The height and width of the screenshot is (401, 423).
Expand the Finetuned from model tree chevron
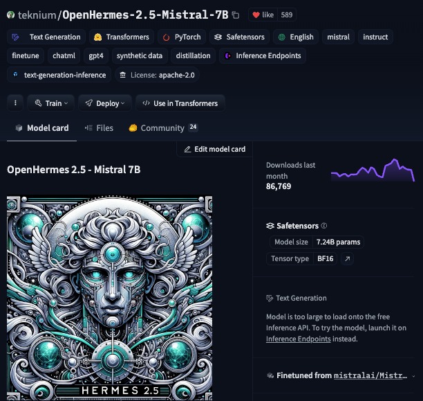[x=413, y=375]
